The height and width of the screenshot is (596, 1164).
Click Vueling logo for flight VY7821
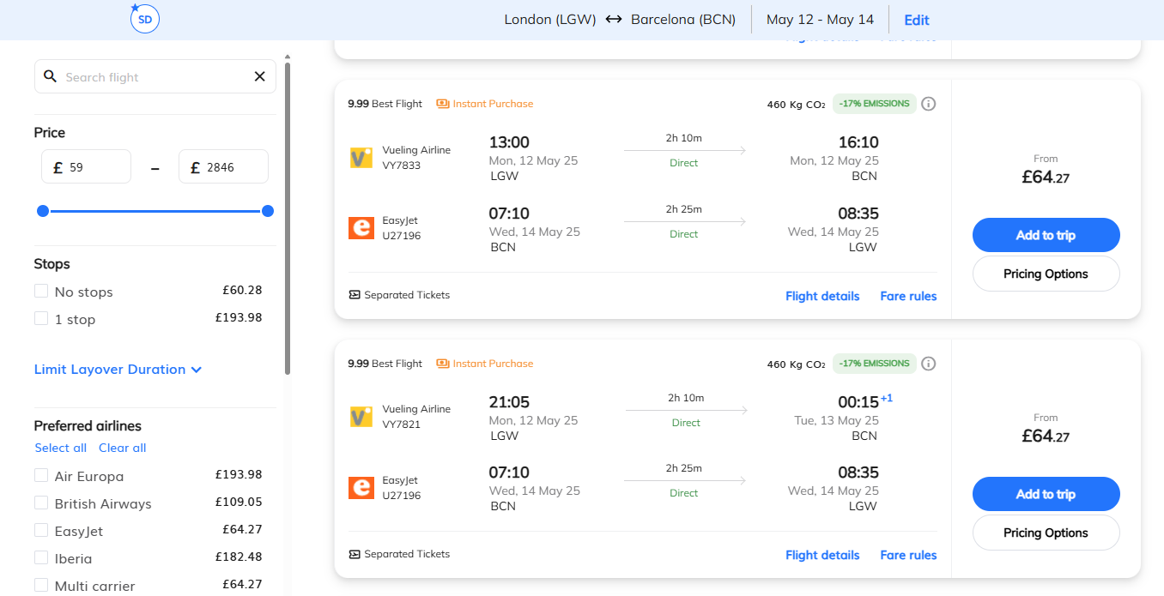point(361,417)
